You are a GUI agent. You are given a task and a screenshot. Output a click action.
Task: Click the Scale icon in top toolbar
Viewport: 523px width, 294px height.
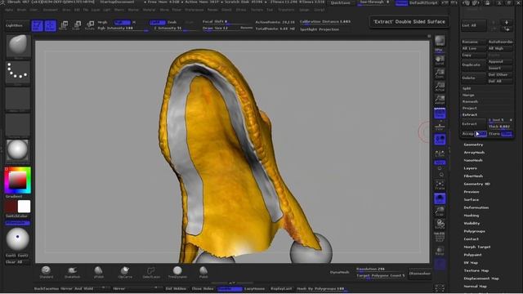(77, 25)
